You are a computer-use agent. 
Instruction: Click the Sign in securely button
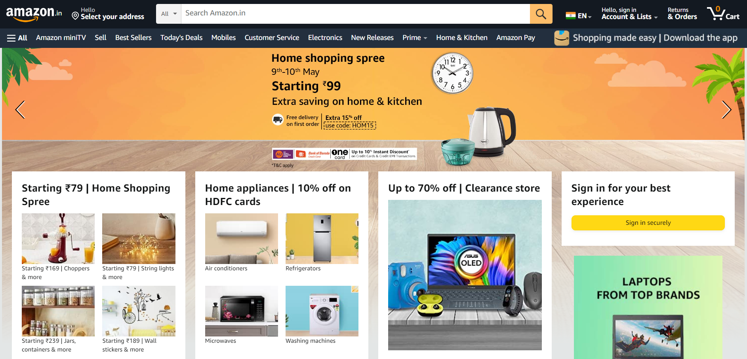click(x=648, y=223)
